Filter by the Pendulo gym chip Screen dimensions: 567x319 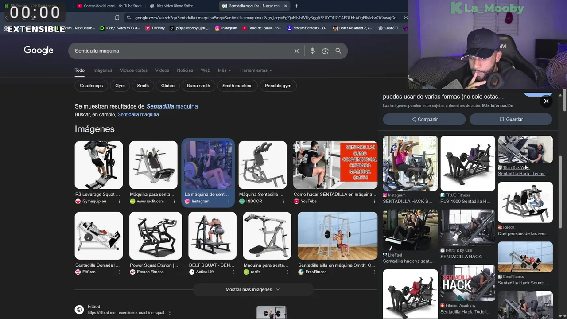pos(278,86)
